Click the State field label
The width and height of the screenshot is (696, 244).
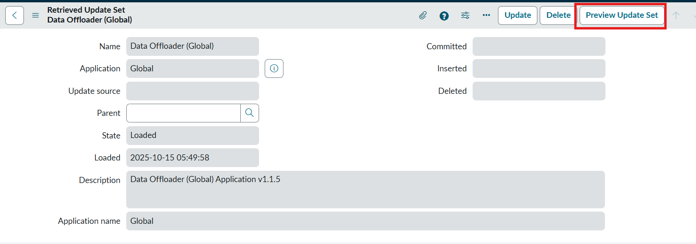111,136
